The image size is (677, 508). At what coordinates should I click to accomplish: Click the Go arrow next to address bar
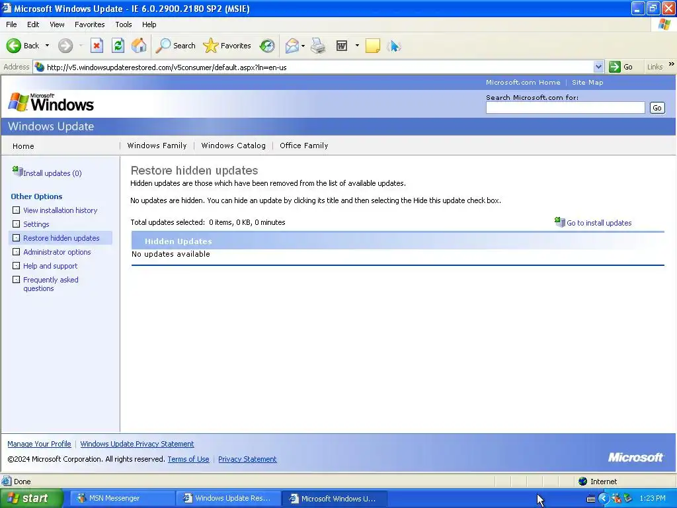pos(614,67)
